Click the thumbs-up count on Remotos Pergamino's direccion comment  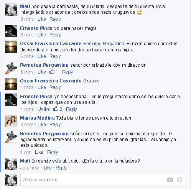point(54,72)
